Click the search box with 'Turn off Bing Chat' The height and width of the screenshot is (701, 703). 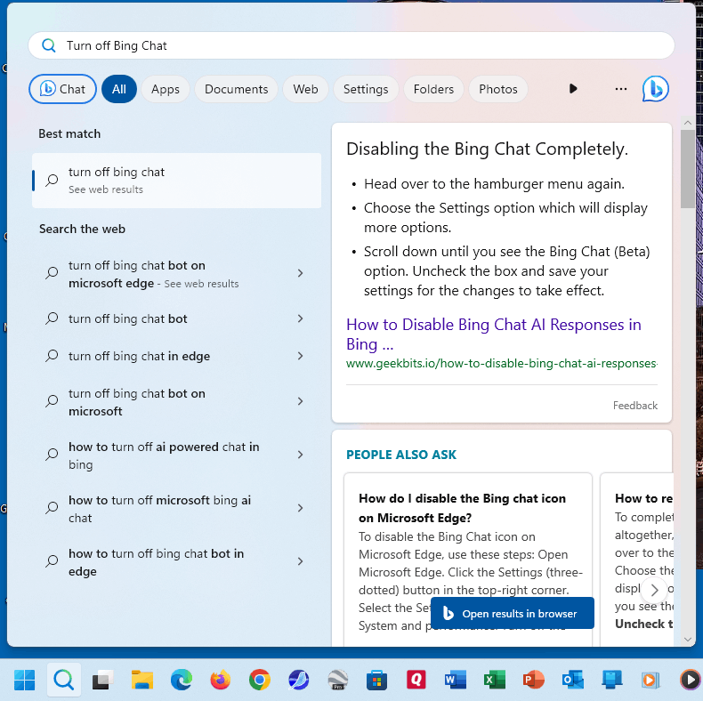coord(351,45)
